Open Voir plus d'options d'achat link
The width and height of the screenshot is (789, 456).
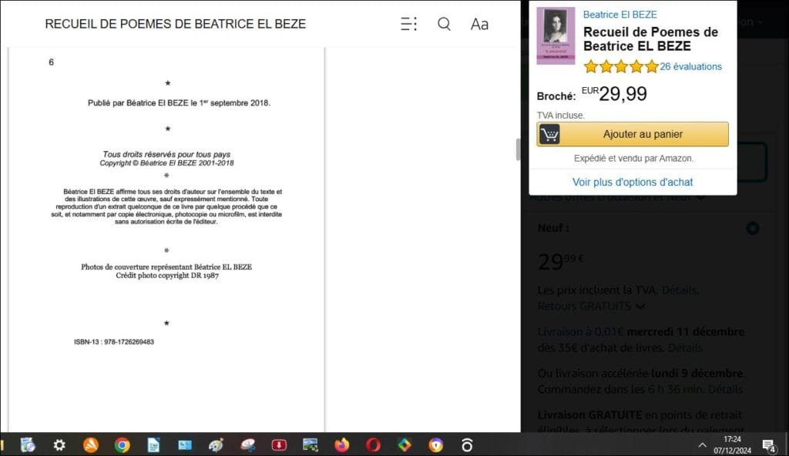(633, 183)
